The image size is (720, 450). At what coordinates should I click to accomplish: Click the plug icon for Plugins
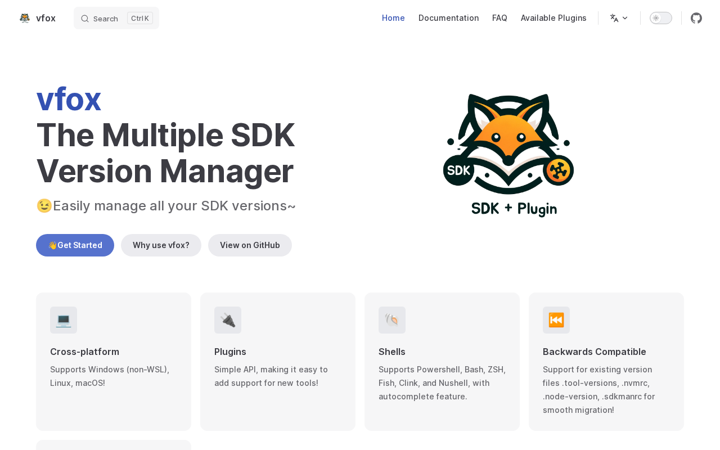228,320
